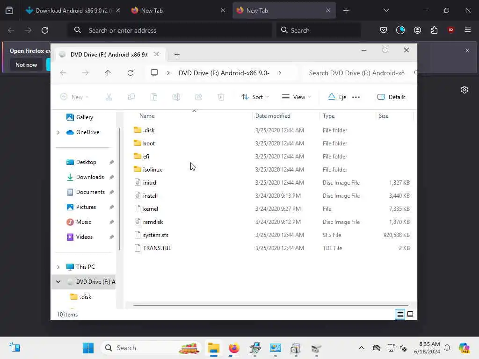This screenshot has width=479, height=359.
Task: Open Downloads in navigation pane
Action: 90,177
